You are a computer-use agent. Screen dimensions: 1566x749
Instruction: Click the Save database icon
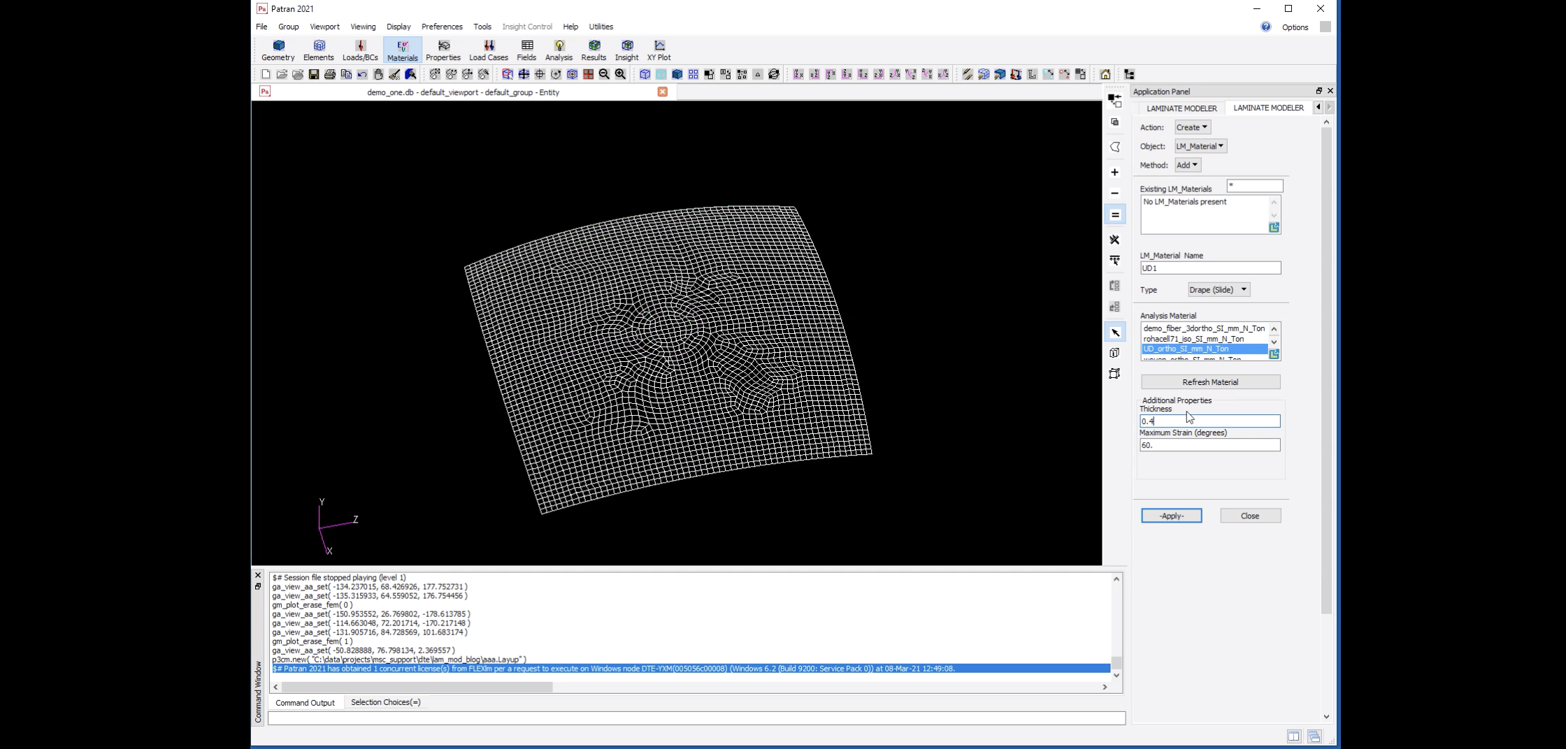pos(313,74)
